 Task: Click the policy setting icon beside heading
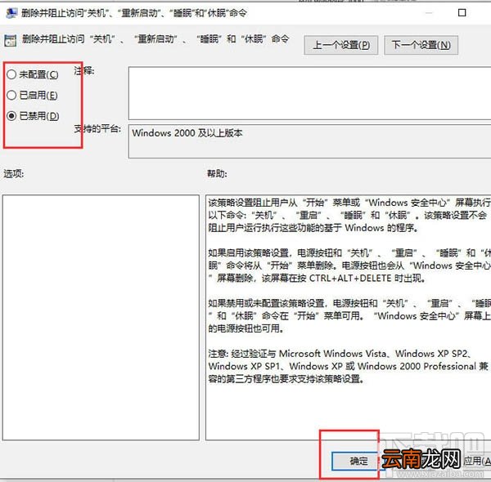(x=10, y=41)
